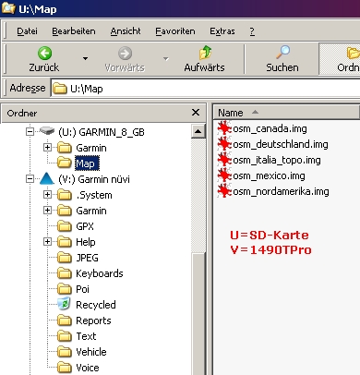Expand the Help folder node
This screenshot has height=375, width=360.
(47, 242)
